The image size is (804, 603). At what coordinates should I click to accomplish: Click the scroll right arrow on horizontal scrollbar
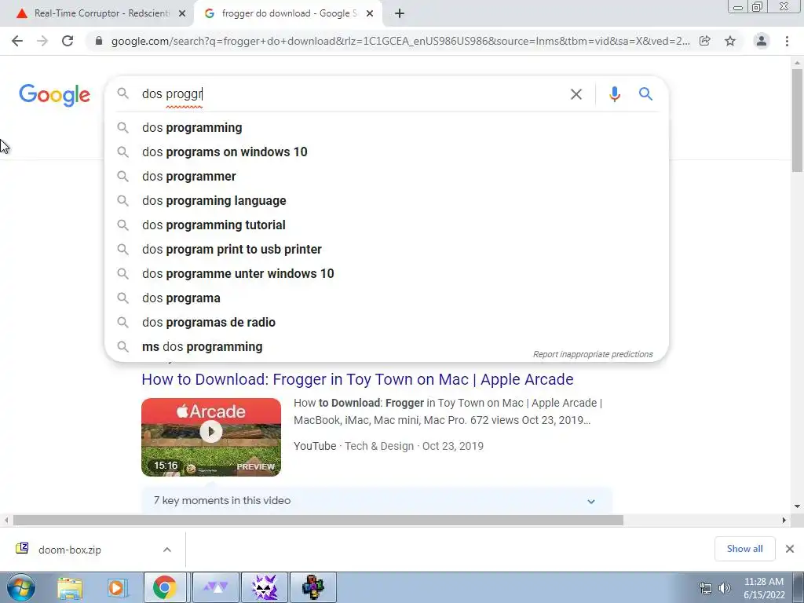coord(784,520)
